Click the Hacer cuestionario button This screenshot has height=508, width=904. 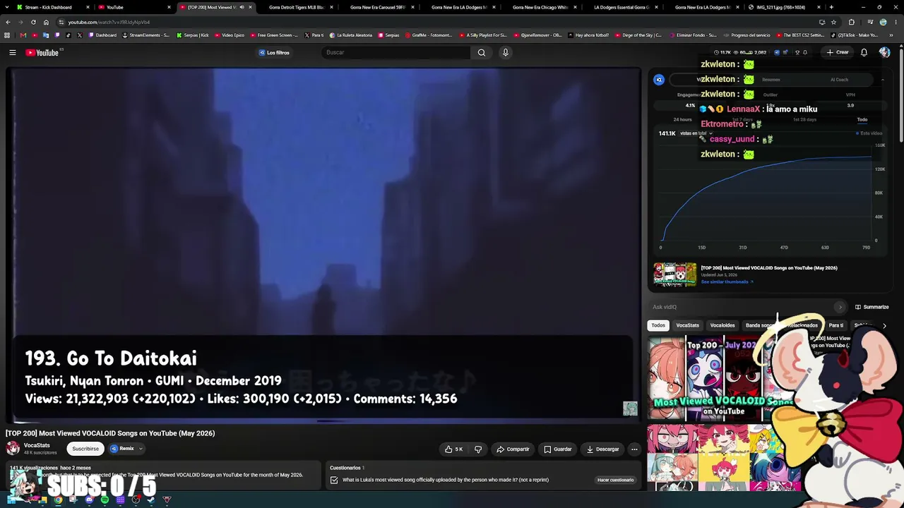(616, 480)
